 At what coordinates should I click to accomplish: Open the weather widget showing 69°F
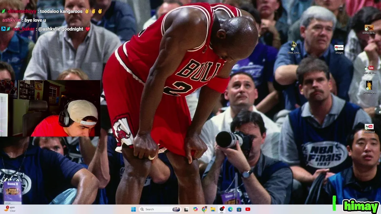click(x=10, y=209)
